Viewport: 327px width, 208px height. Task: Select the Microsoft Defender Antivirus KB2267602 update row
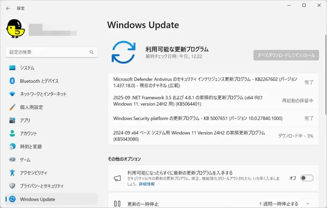(213, 82)
